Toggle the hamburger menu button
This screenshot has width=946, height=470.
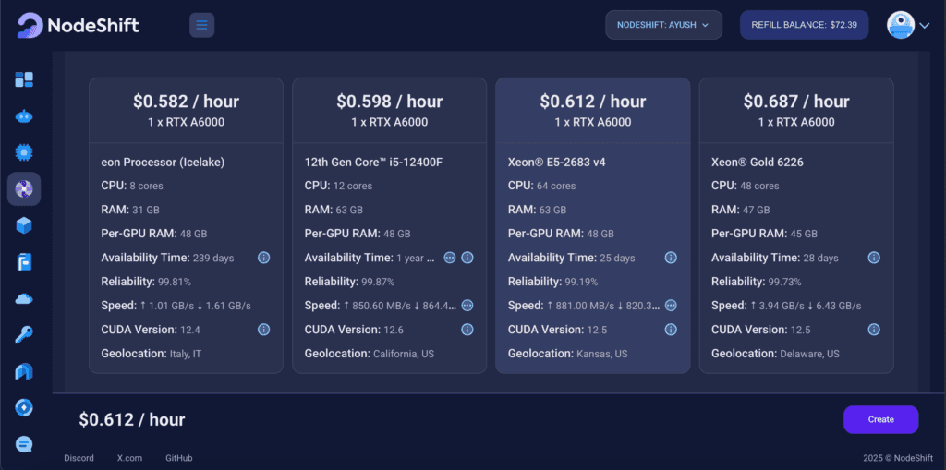201,25
